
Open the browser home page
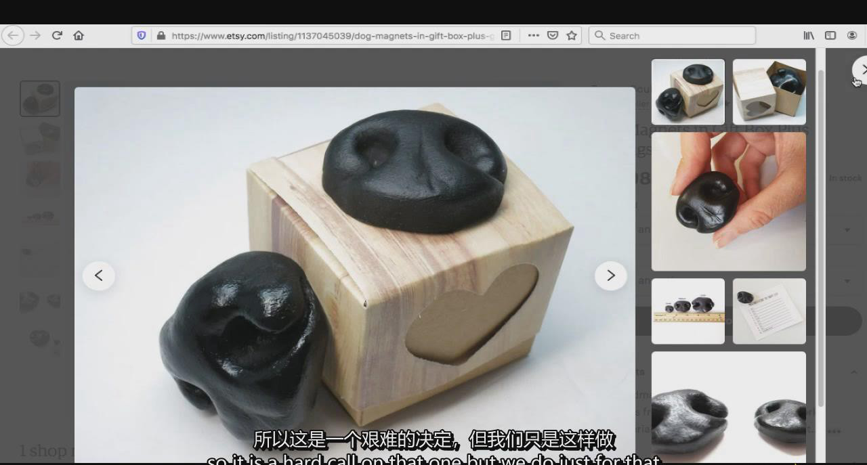pyautogui.click(x=79, y=35)
